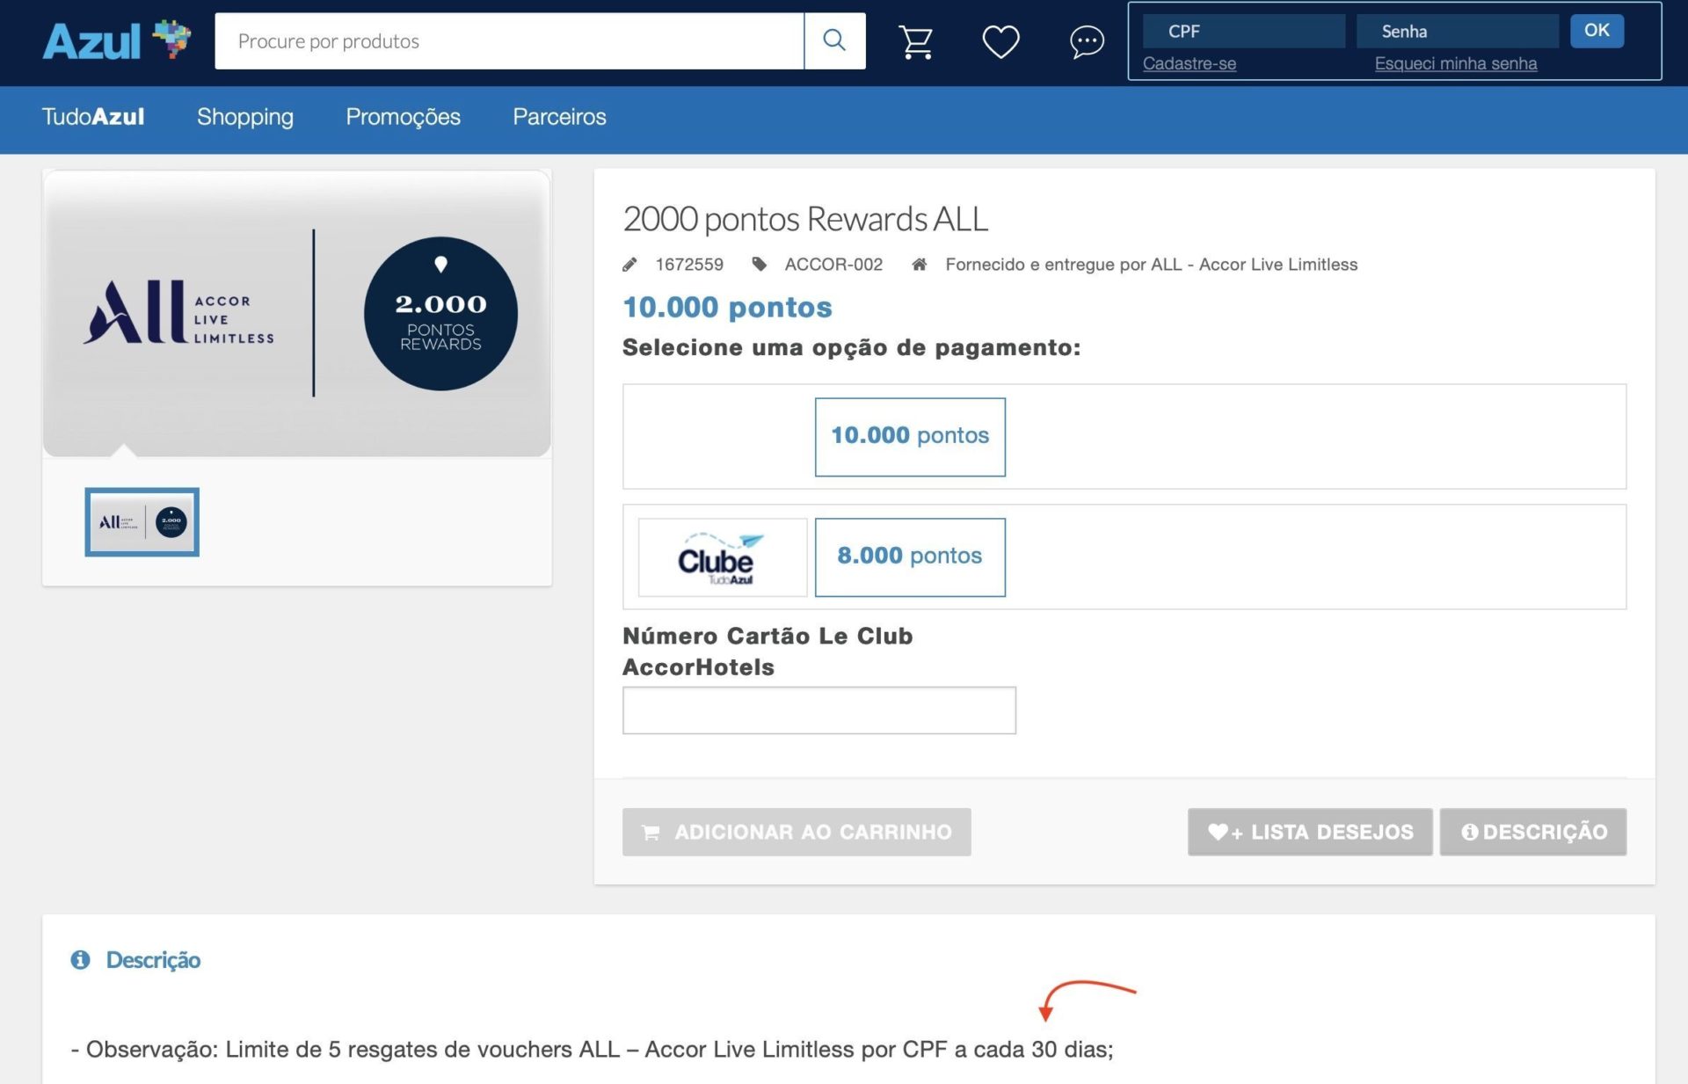Click the Azul logo

click(x=116, y=40)
